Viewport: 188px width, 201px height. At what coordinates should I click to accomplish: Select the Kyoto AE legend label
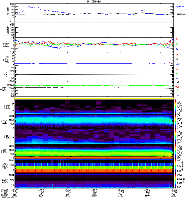point(180,7)
